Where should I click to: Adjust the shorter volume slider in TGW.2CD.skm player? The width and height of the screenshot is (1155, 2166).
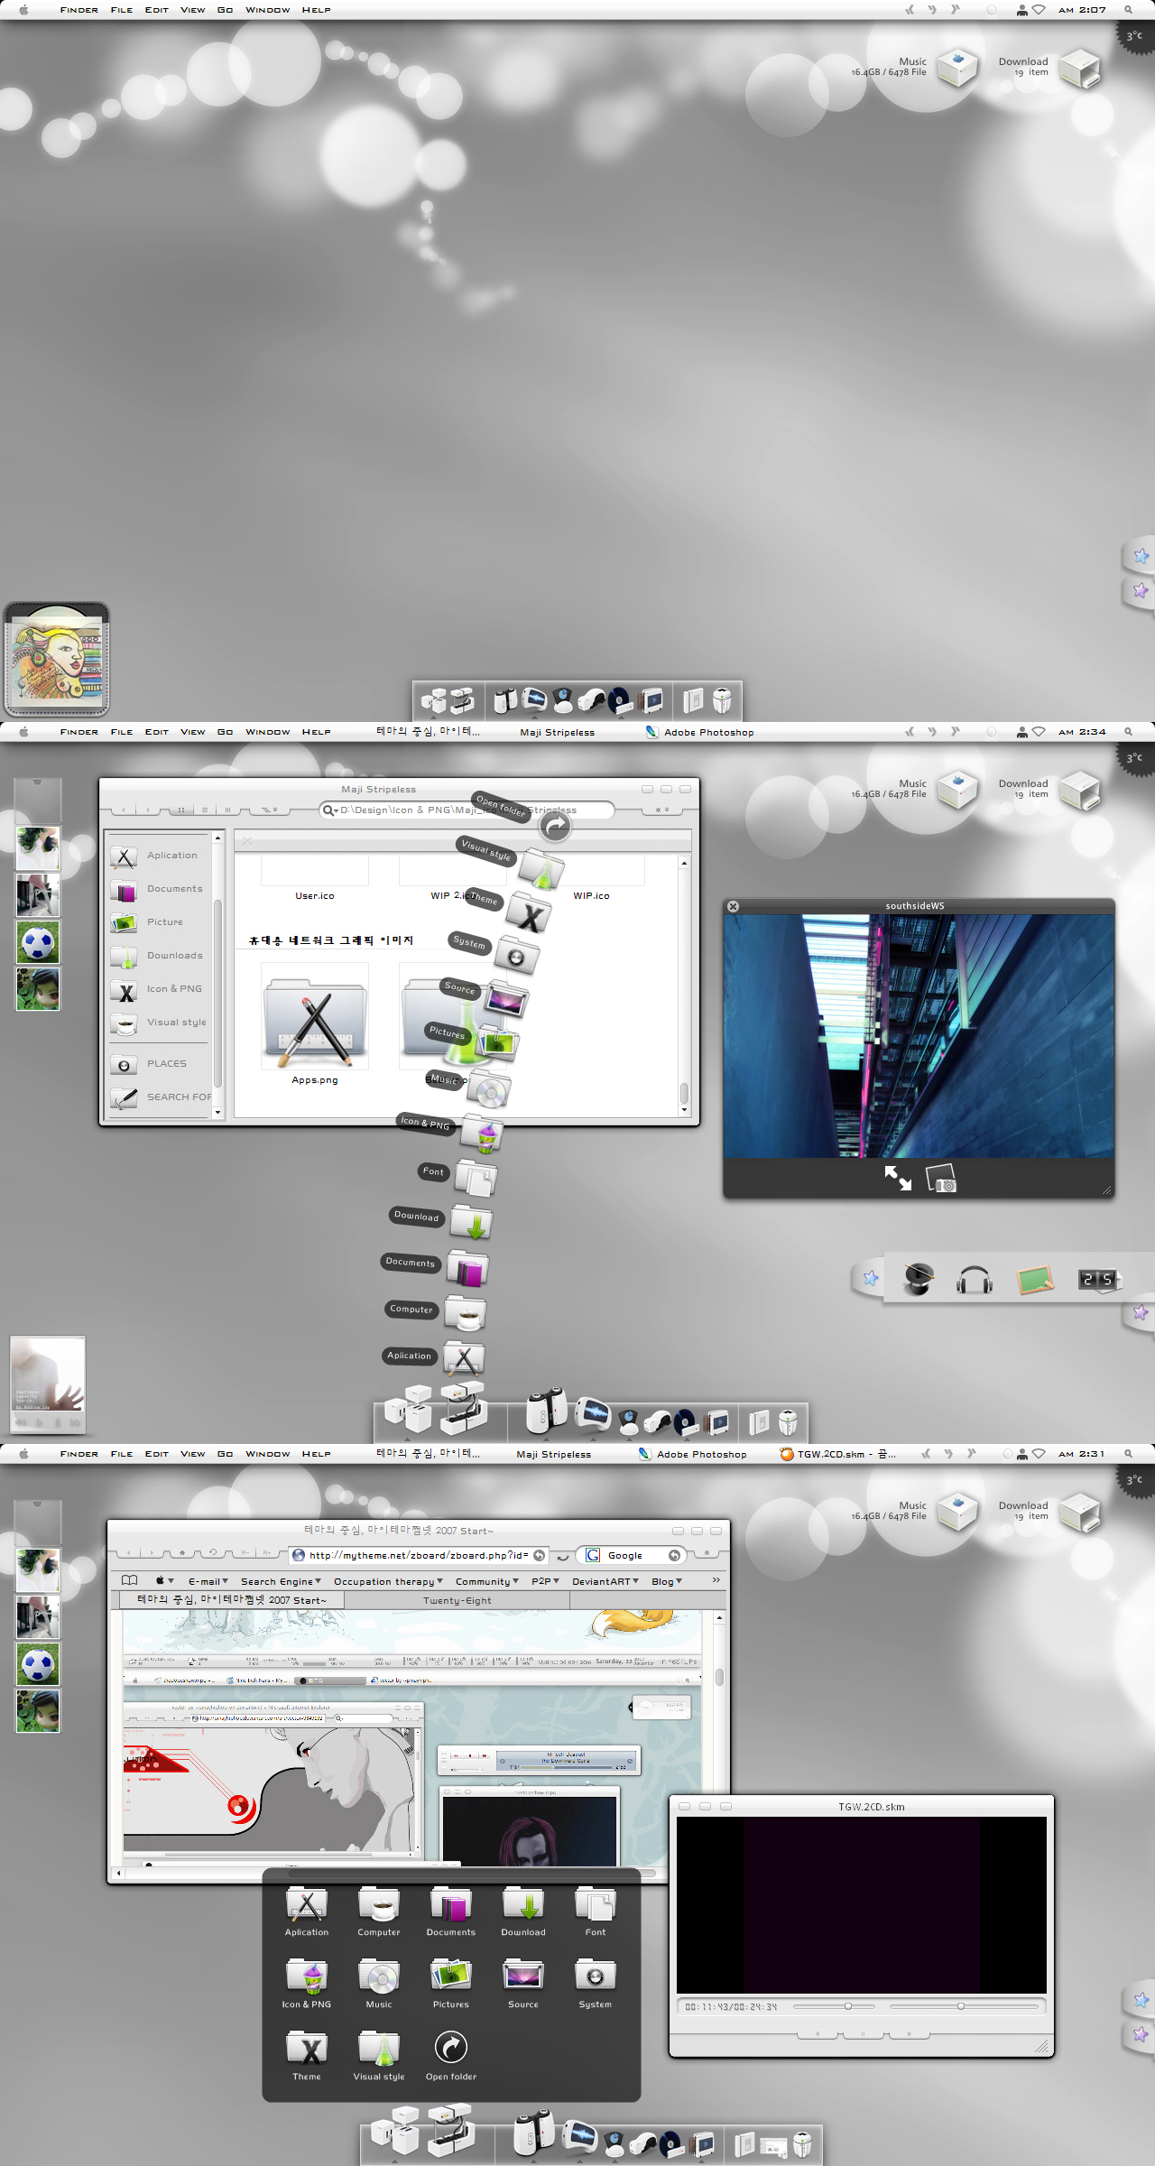(x=835, y=2006)
